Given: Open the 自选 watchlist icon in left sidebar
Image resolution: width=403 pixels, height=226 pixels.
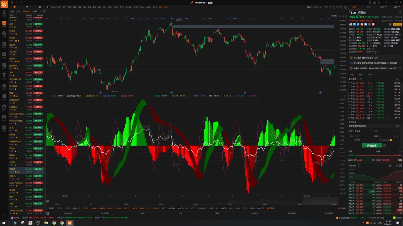Looking at the screenshot, I should pyautogui.click(x=4, y=24).
